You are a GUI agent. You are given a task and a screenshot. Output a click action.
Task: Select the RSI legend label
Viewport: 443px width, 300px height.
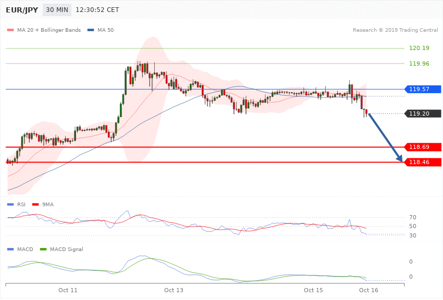tap(21, 204)
